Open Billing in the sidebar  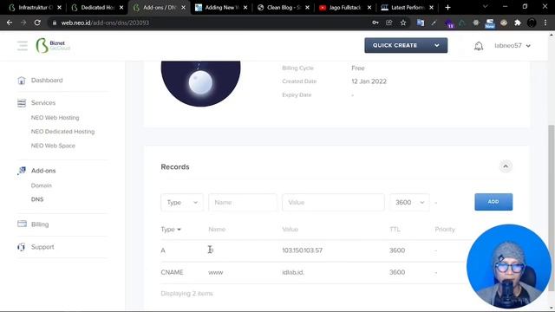(40, 224)
